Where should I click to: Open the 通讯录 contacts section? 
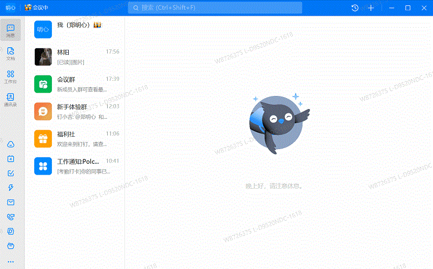tap(10, 100)
